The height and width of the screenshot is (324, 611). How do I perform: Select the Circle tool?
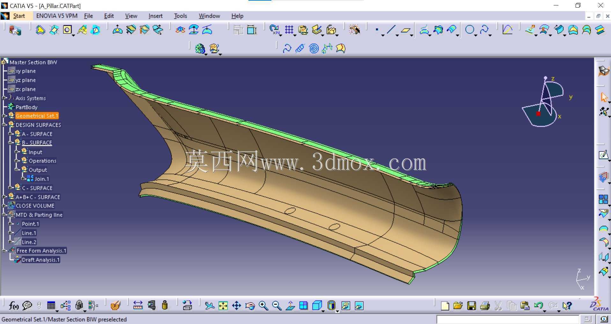(x=469, y=30)
